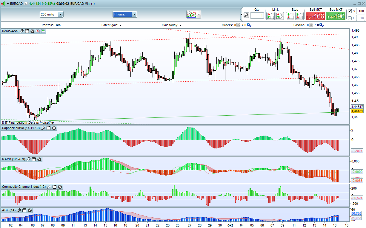This screenshot has width=366, height=228.
Task: Open ADX settings wrench
Action: (19, 210)
